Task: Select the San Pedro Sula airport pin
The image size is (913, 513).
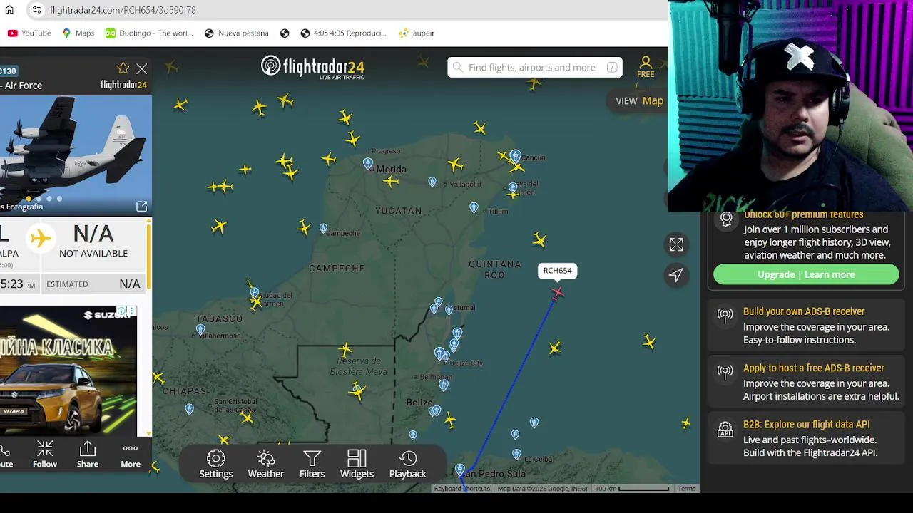Action: (460, 470)
